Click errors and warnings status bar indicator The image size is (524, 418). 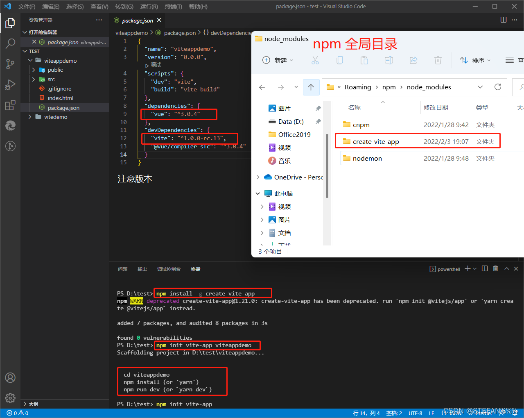pos(18,413)
